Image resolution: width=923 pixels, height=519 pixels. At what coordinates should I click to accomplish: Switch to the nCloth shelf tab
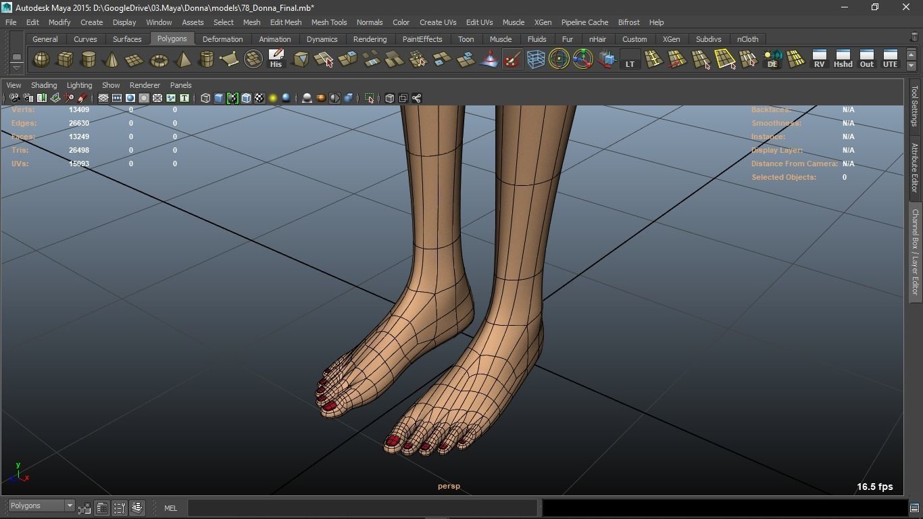point(747,39)
